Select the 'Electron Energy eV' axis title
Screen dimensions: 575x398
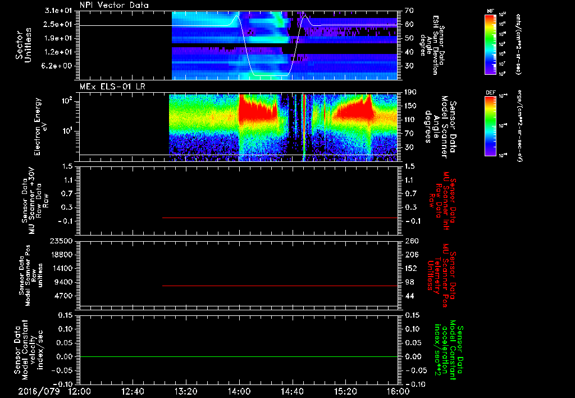click(40, 126)
